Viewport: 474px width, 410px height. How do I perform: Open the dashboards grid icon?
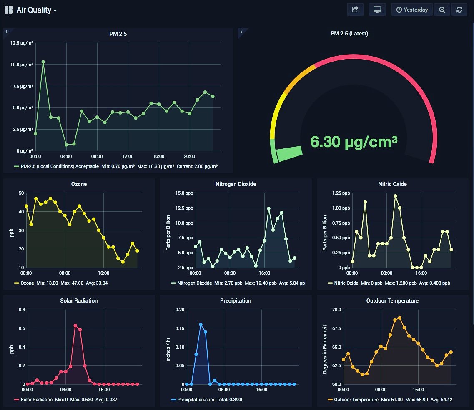(8, 10)
